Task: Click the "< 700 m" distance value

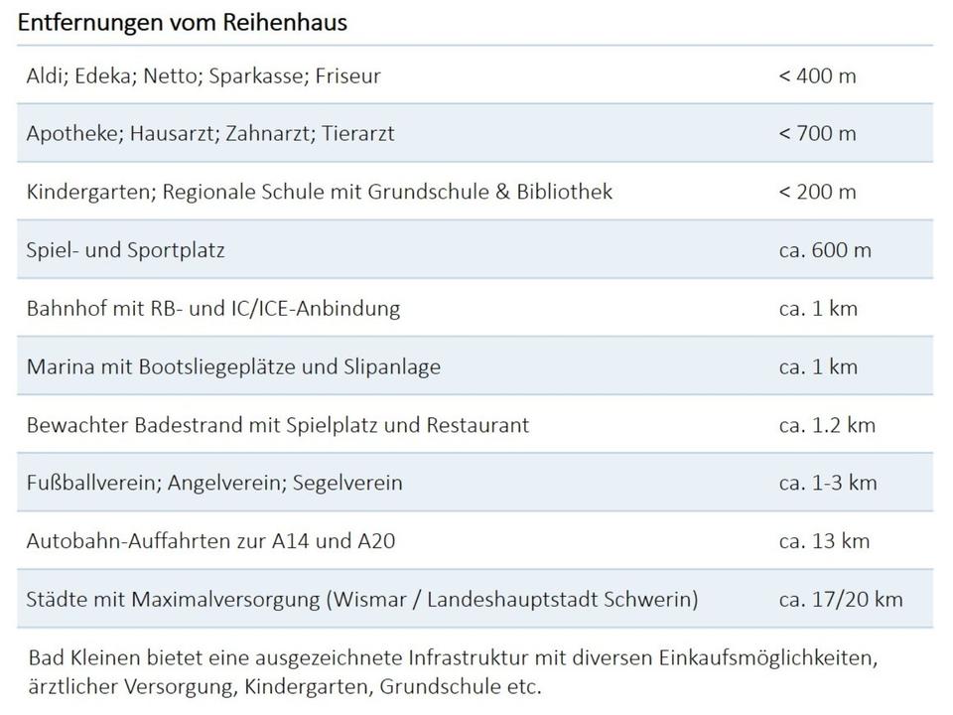Action: point(817,133)
